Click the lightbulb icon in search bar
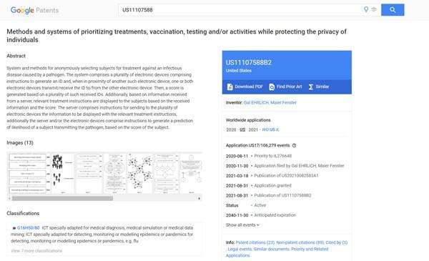This screenshot has width=429, height=261. [x=366, y=9]
